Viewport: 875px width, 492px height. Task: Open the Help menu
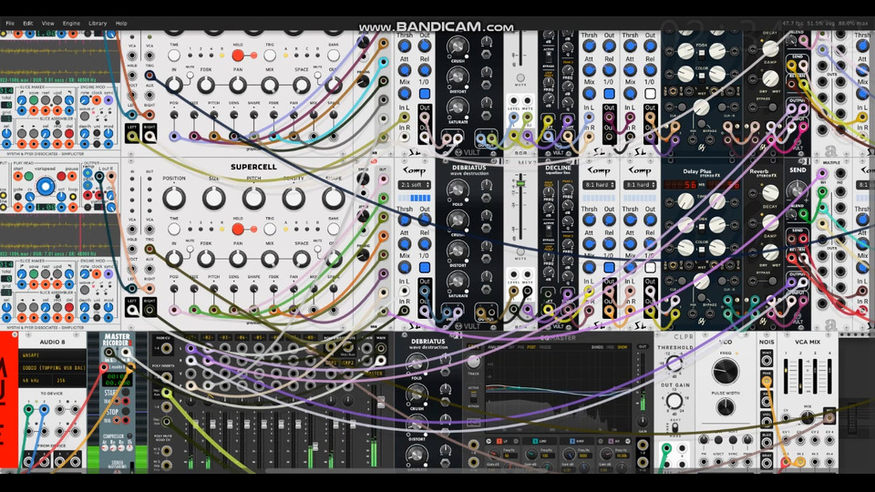(121, 24)
